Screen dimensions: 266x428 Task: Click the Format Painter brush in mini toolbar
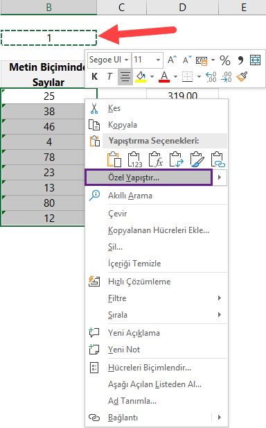click(242, 77)
